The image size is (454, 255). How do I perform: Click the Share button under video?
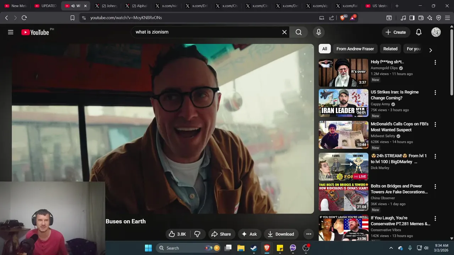(x=221, y=234)
